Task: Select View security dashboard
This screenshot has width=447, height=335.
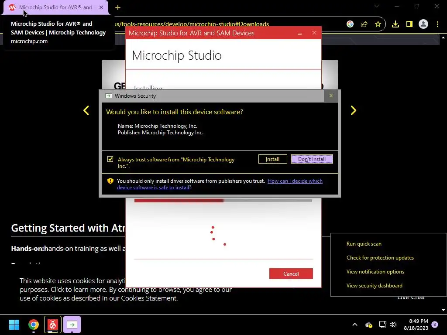Action: pos(374,285)
